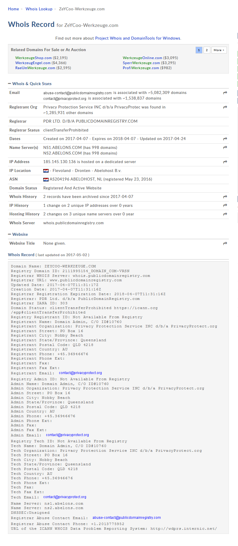The width and height of the screenshot is (238, 546).
Task: Click the Registrant Phone +45.36946676 line
Action: [49, 354]
